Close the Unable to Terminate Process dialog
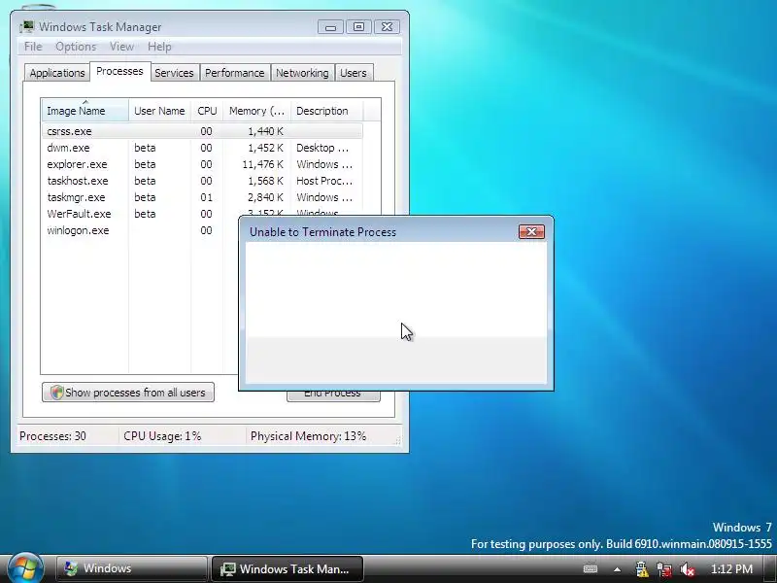 (x=531, y=231)
